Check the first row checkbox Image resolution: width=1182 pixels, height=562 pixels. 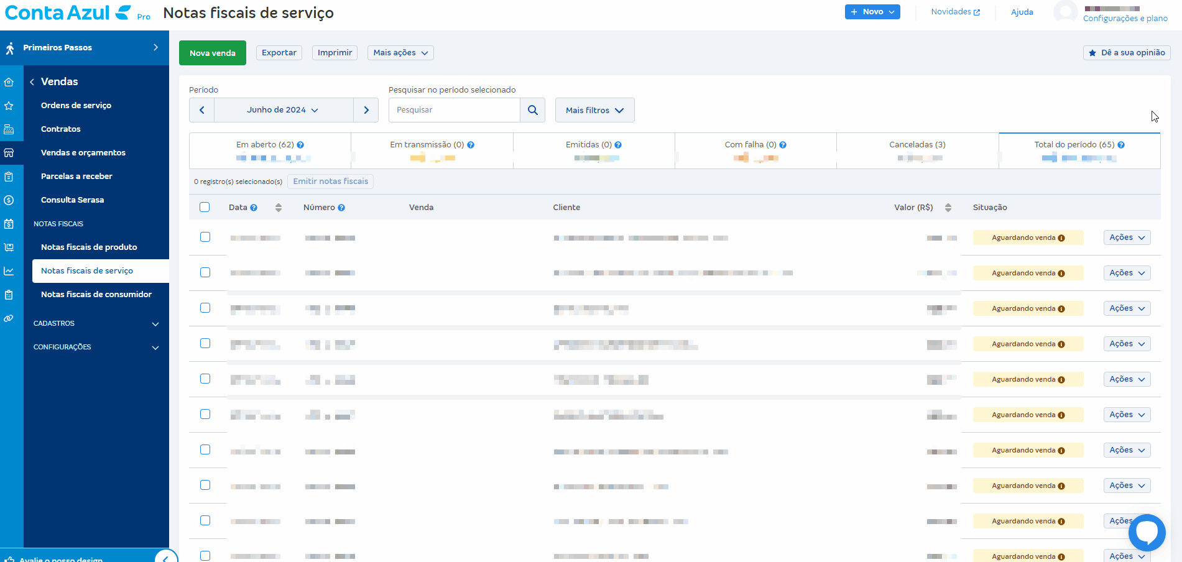pyautogui.click(x=205, y=237)
